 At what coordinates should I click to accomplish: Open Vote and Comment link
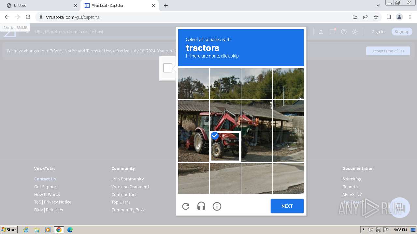click(130, 187)
